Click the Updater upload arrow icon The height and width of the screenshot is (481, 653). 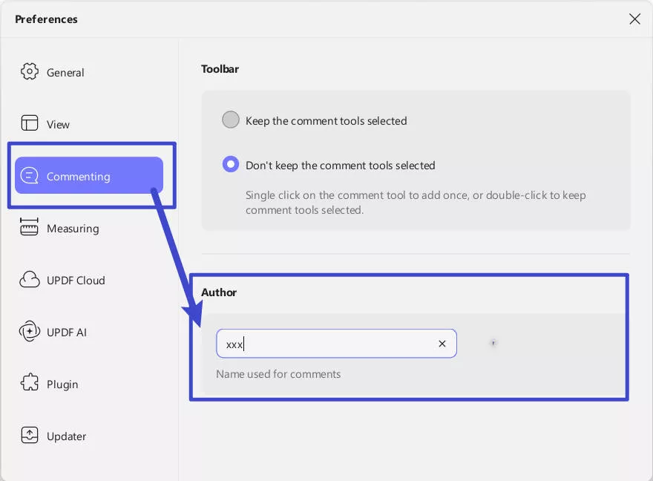(30, 436)
